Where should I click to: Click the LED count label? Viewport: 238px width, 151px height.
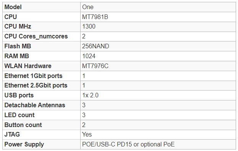pos(19,115)
